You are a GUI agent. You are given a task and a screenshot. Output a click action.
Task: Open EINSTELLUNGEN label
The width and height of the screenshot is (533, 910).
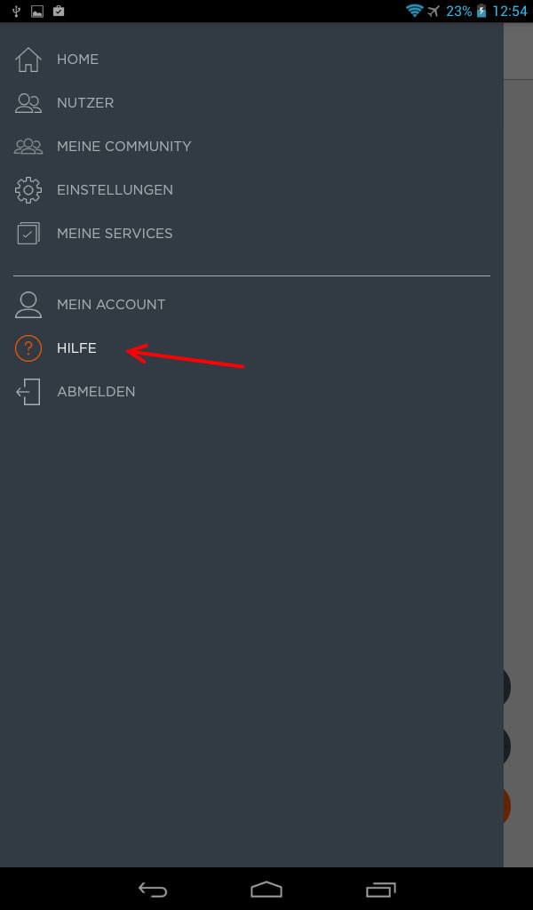pyautogui.click(x=115, y=190)
